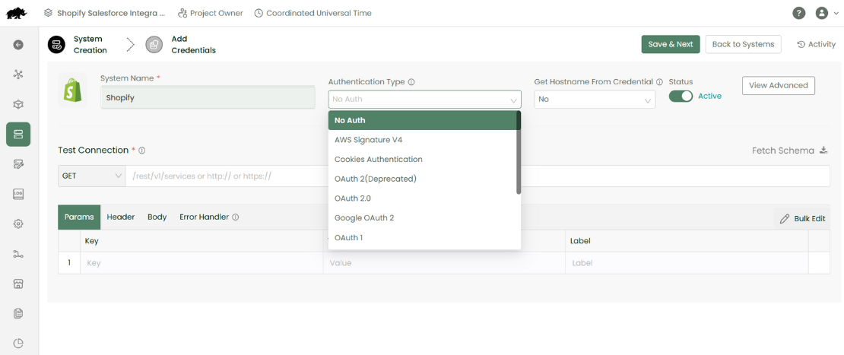The image size is (844, 355).
Task: Click the Coordinated Universal Time clock icon
Action: click(259, 13)
